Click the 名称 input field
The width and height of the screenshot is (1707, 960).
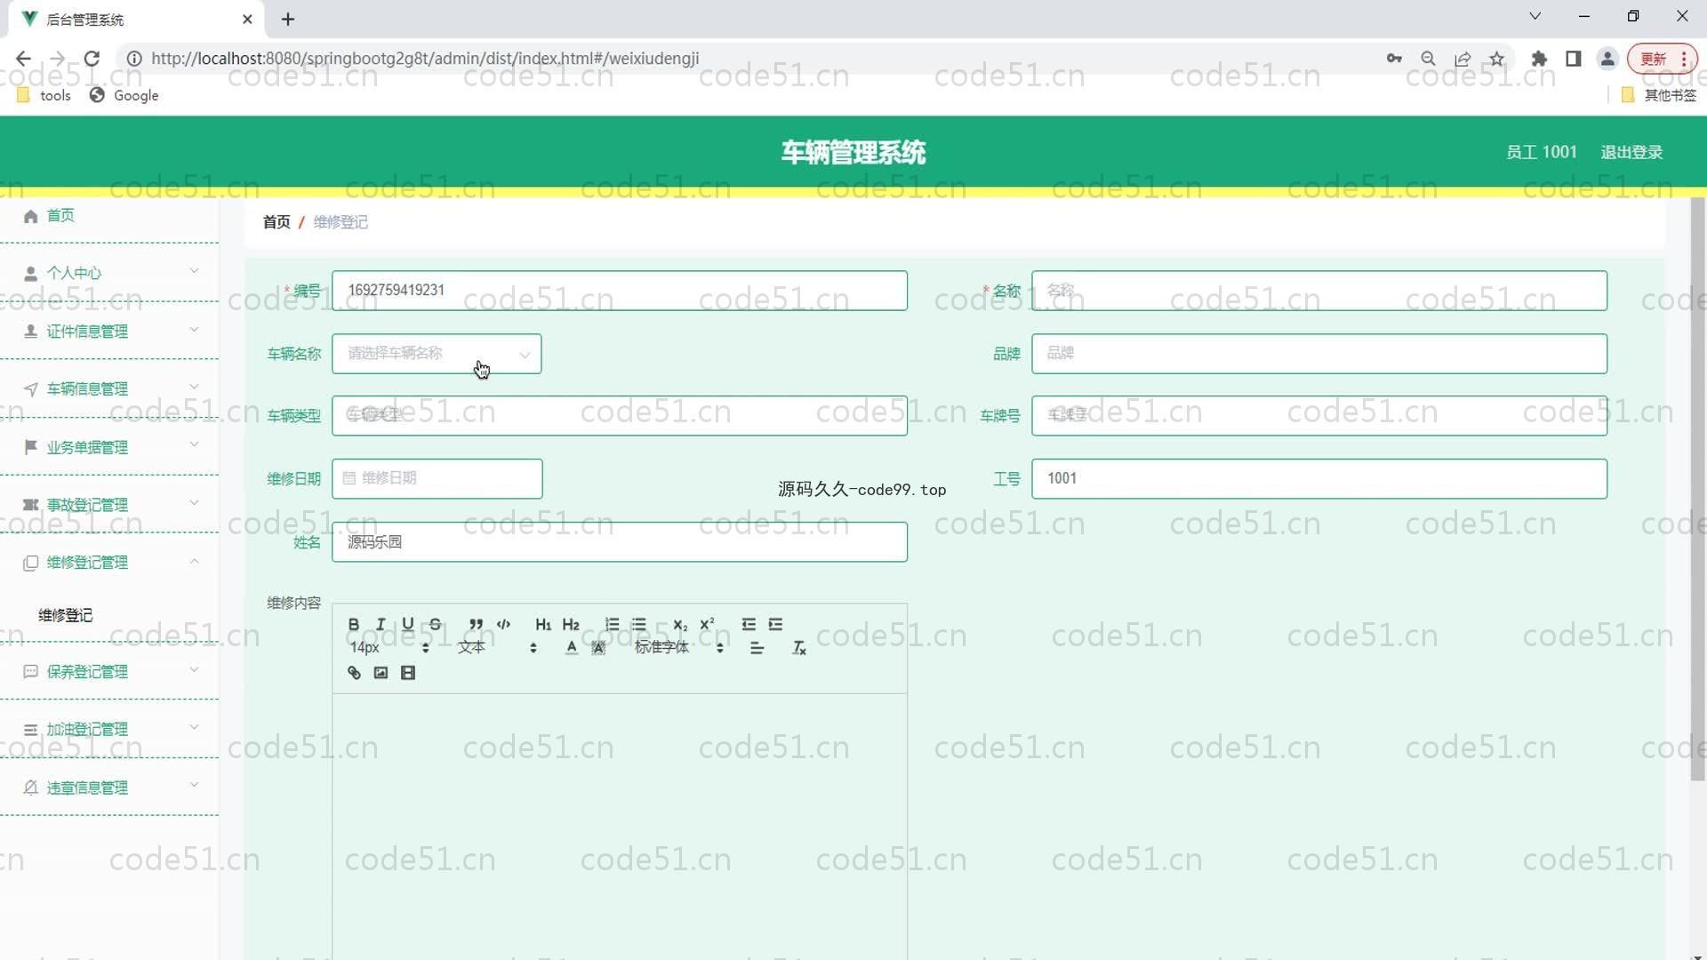point(1318,291)
